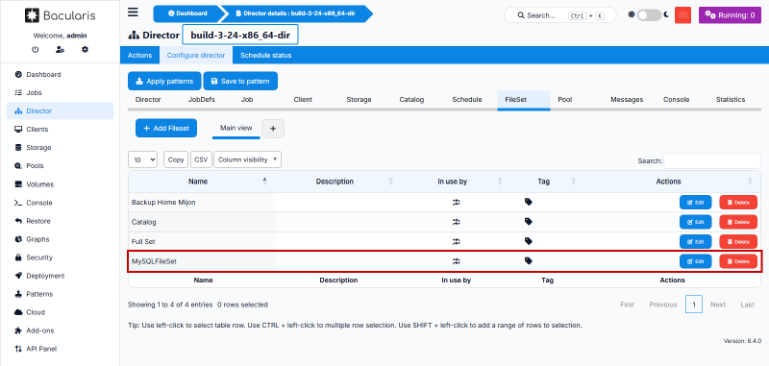The image size is (769, 366).
Task: Click tag icon for MySQLFileSet
Action: [x=528, y=261]
